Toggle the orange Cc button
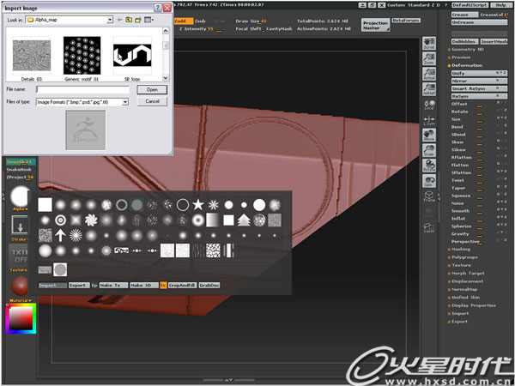This screenshot has height=386, width=515. point(163,286)
